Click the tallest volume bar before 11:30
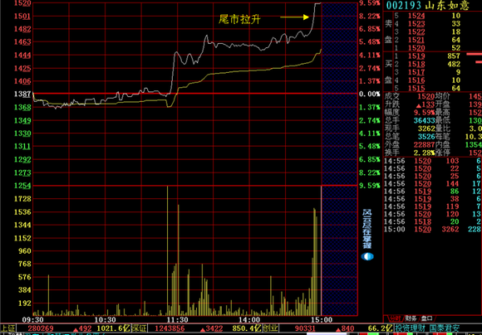 pyautogui.click(x=168, y=250)
